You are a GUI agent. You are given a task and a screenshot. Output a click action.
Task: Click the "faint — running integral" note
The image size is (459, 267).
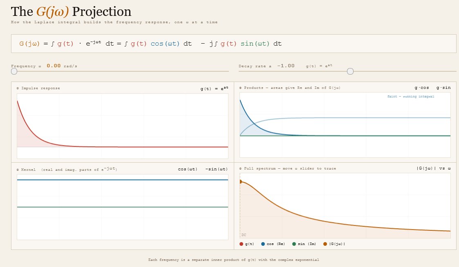coord(411,97)
